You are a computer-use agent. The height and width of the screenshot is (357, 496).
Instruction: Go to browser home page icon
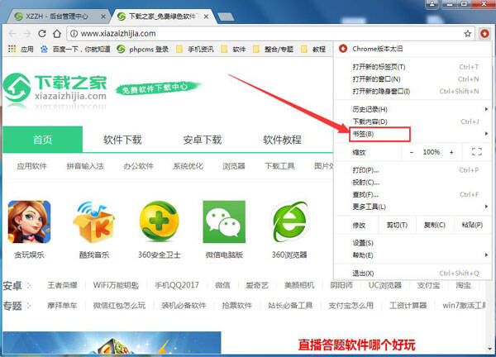[57, 34]
